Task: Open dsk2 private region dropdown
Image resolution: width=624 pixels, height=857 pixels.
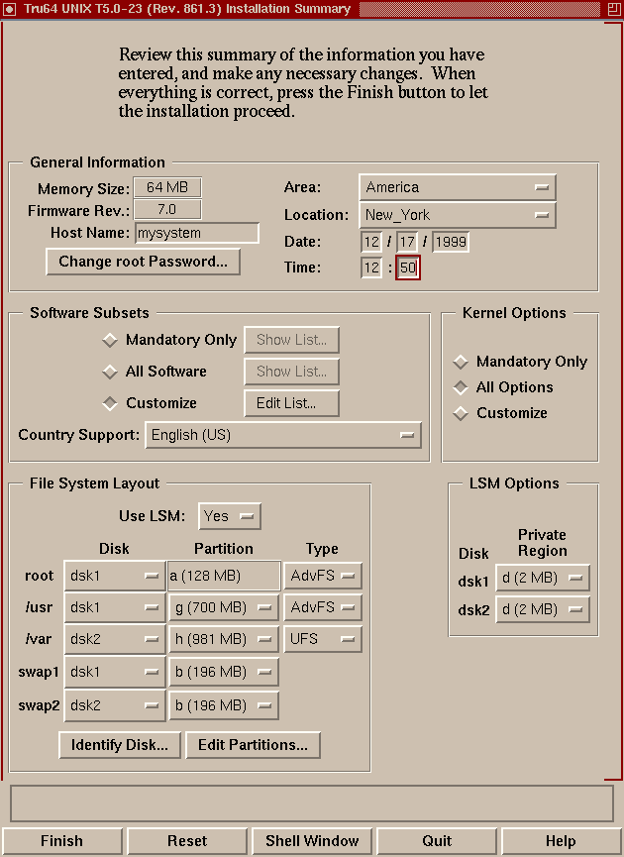Action: coord(542,609)
